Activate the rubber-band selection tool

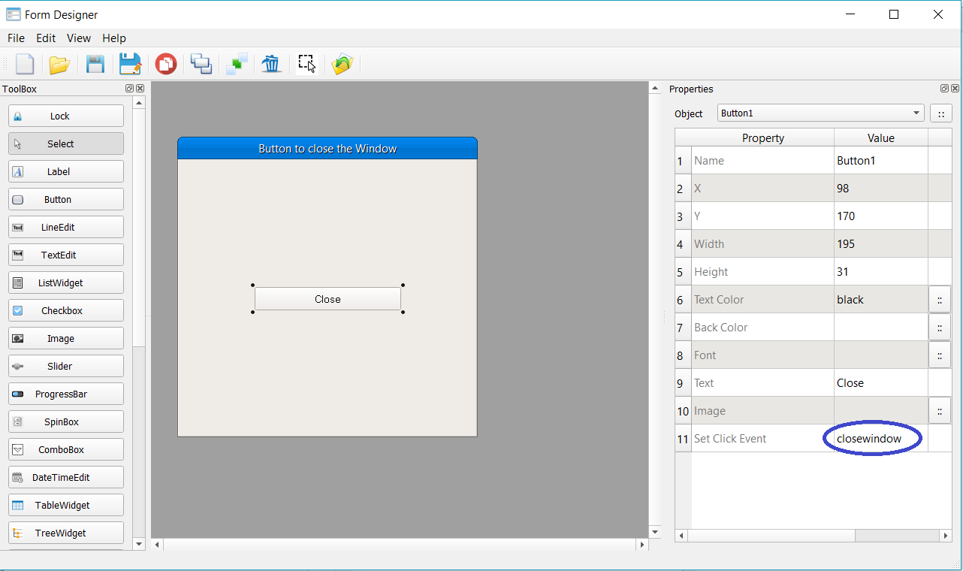point(306,64)
